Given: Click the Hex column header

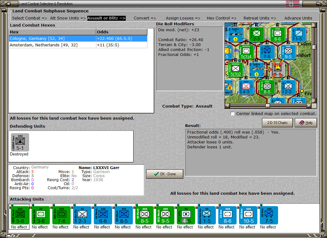Looking at the screenshot, I should (53, 32).
